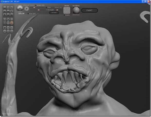The image size is (151, 117).
Task: Click the Brush texture thumbnail
Action: pyautogui.click(x=67, y=10)
